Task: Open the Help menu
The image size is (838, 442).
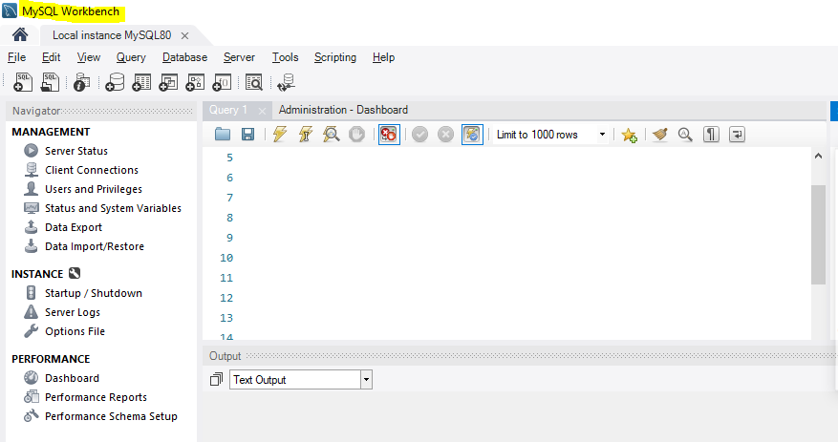Action: coord(383,57)
